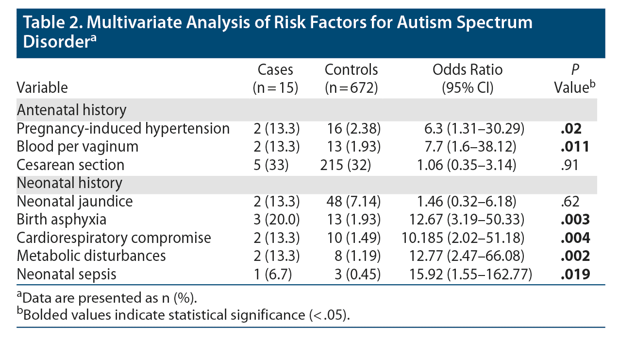The height and width of the screenshot is (344, 619).
Task: Click the Neonatal jaundice row label
Action: tap(74, 201)
